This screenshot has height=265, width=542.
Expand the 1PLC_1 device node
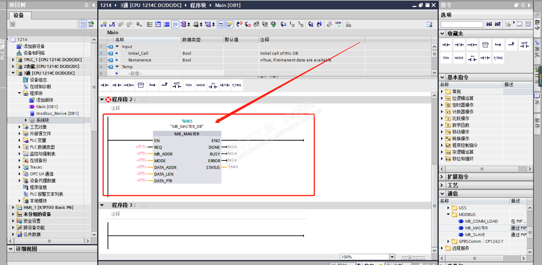(13, 60)
